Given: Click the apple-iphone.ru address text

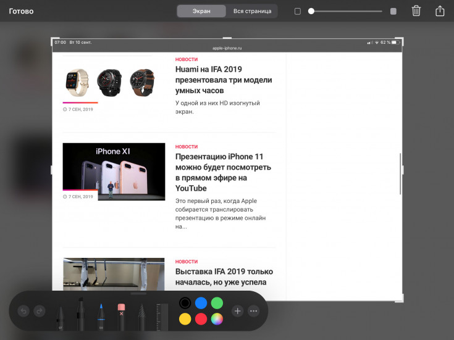Looking at the screenshot, I should (x=227, y=48).
